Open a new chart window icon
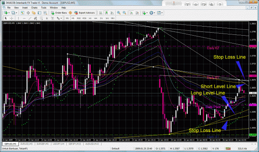 tap(6, 13)
